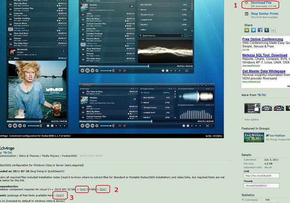This screenshot has width=290, height=203.
Task: Click heart love icon in bottom player
Action: point(120,126)
